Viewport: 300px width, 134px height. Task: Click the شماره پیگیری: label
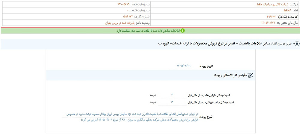142,16
